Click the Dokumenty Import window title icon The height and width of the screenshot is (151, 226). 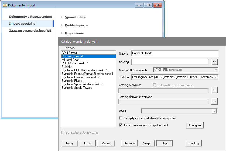(5, 5)
